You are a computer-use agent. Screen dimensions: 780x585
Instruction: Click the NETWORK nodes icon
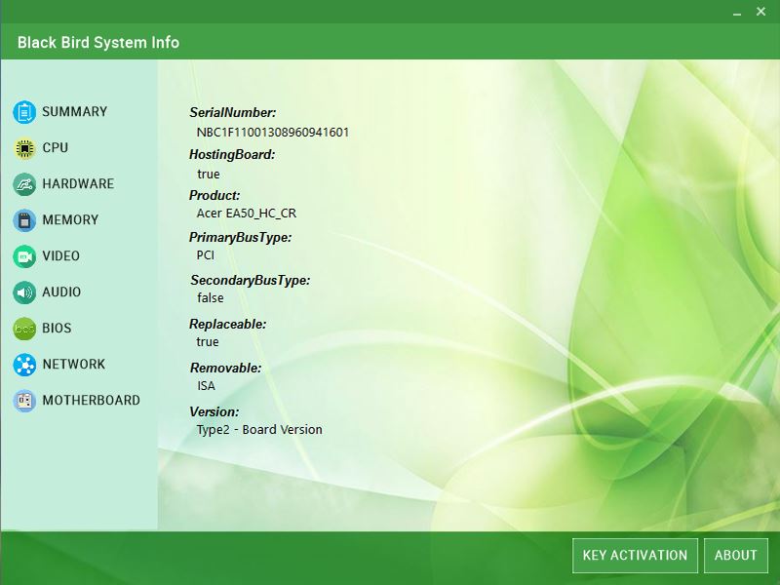25,365
